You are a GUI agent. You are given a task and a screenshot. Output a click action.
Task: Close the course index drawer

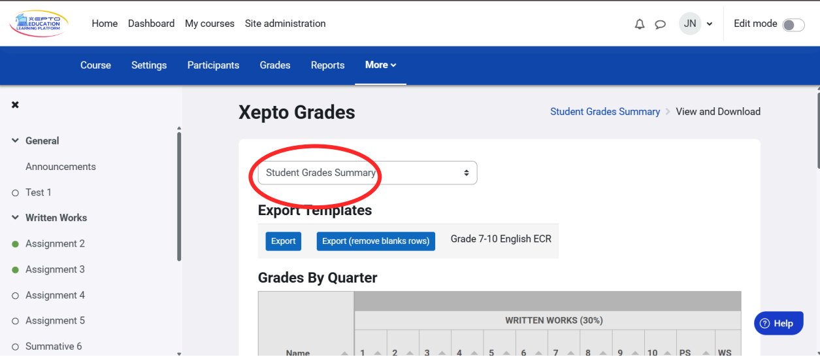(15, 105)
